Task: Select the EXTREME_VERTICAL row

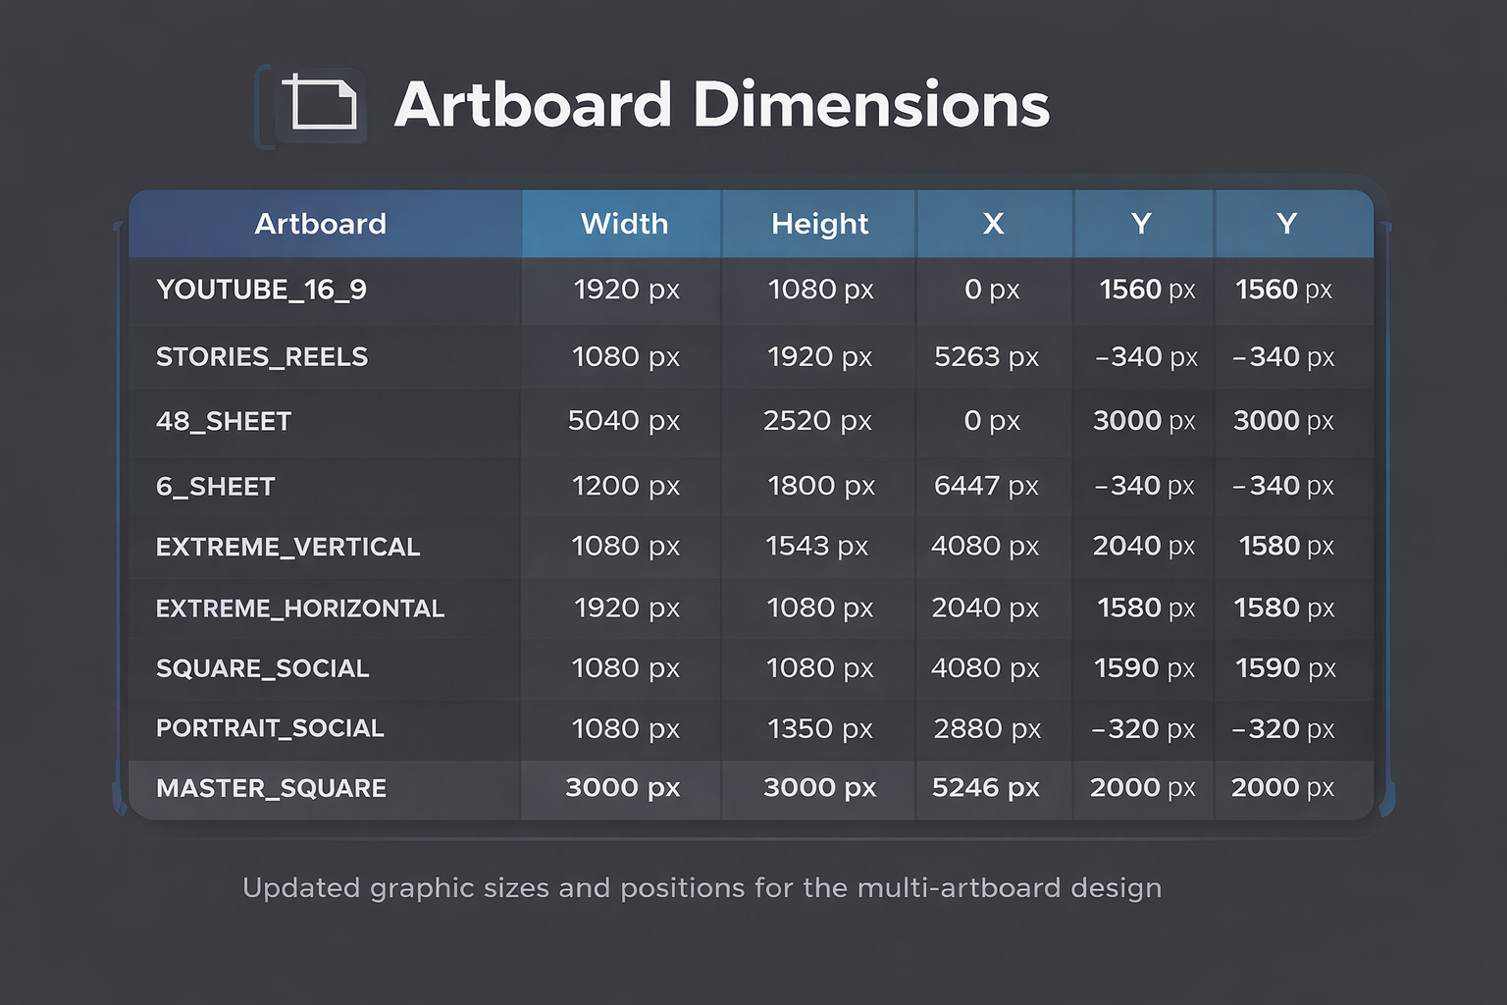Action: pyautogui.click(x=589, y=547)
